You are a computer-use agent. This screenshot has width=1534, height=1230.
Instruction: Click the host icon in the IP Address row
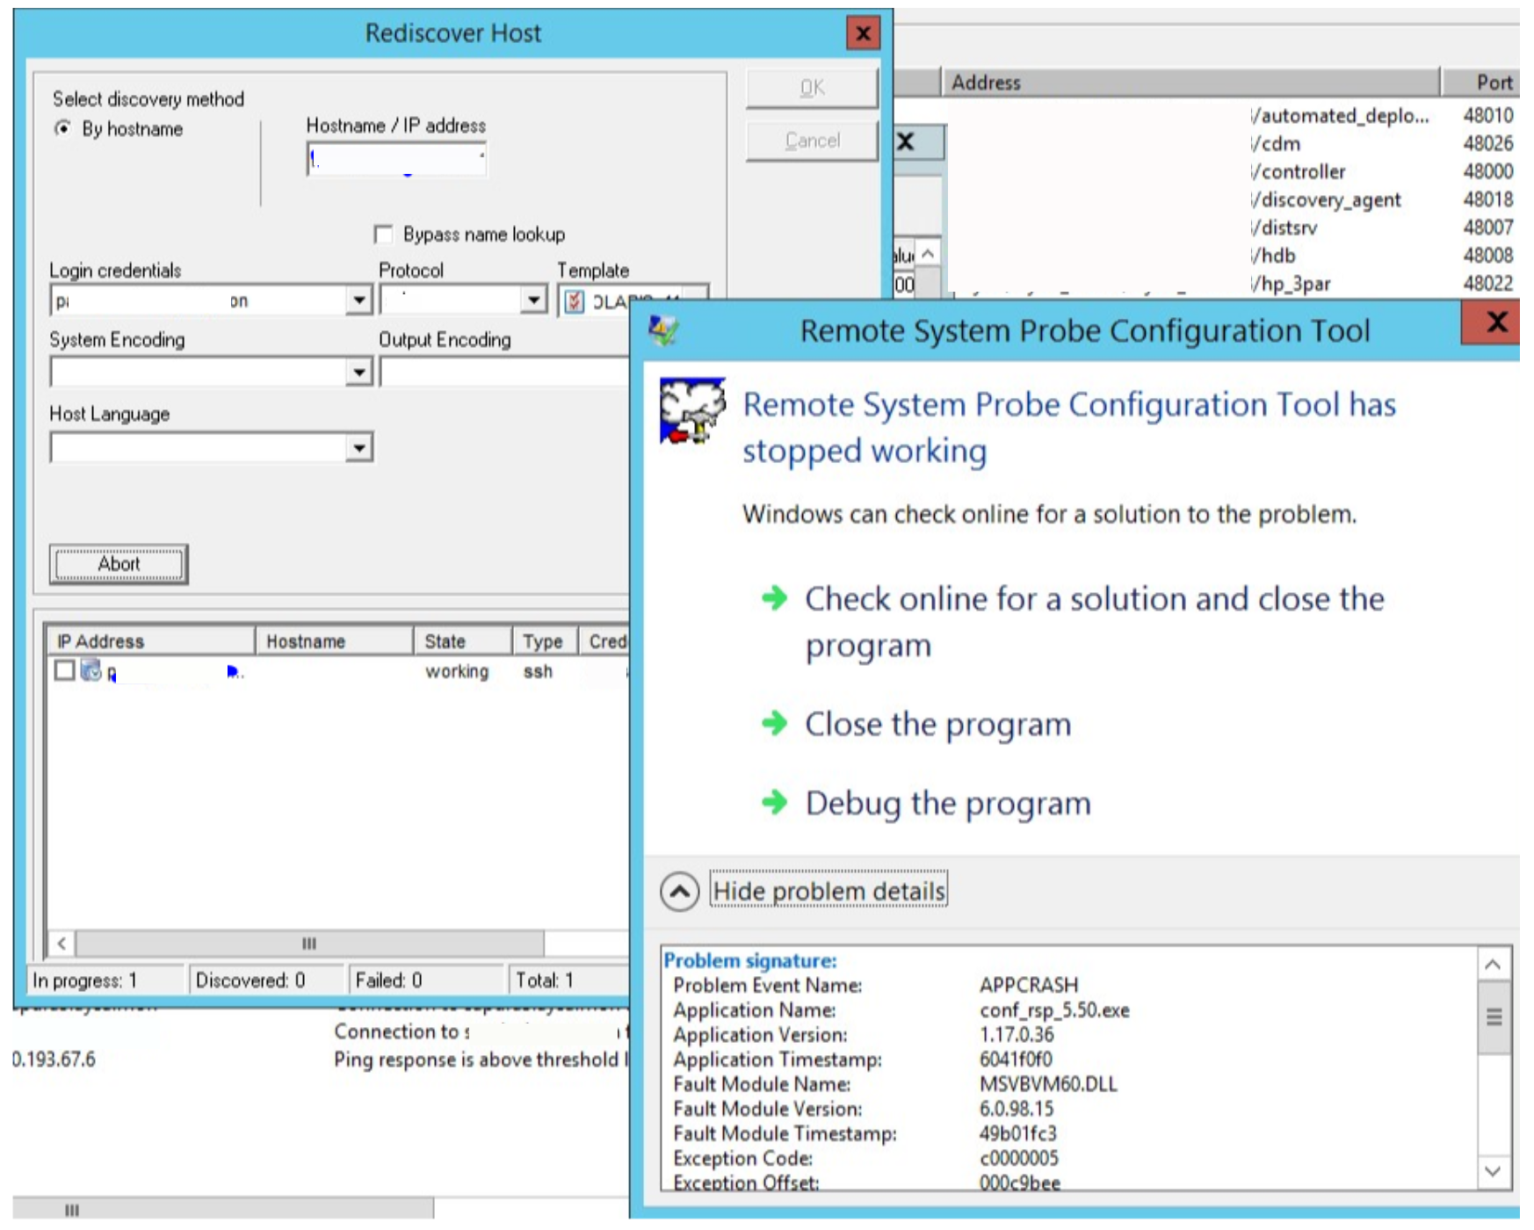[x=91, y=671]
